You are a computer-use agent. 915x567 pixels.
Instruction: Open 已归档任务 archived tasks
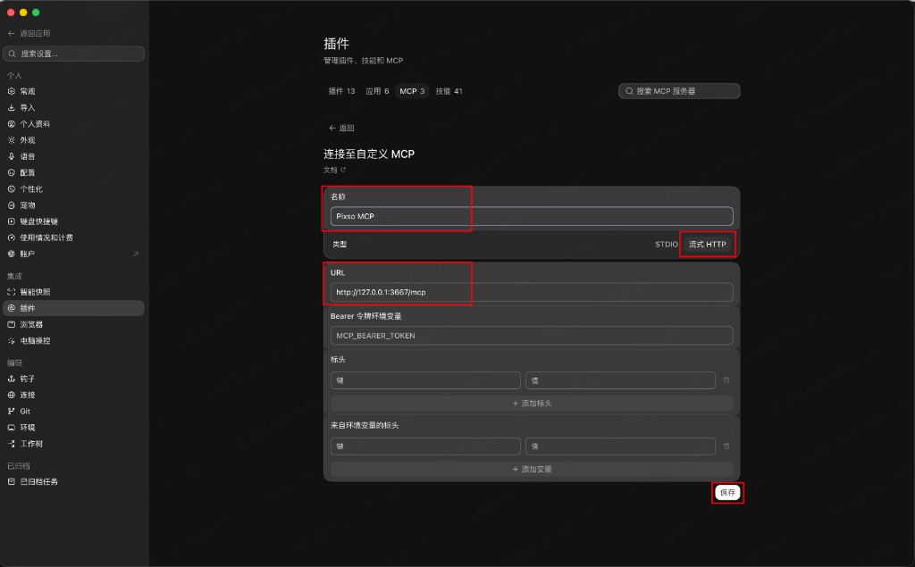click(x=73, y=482)
